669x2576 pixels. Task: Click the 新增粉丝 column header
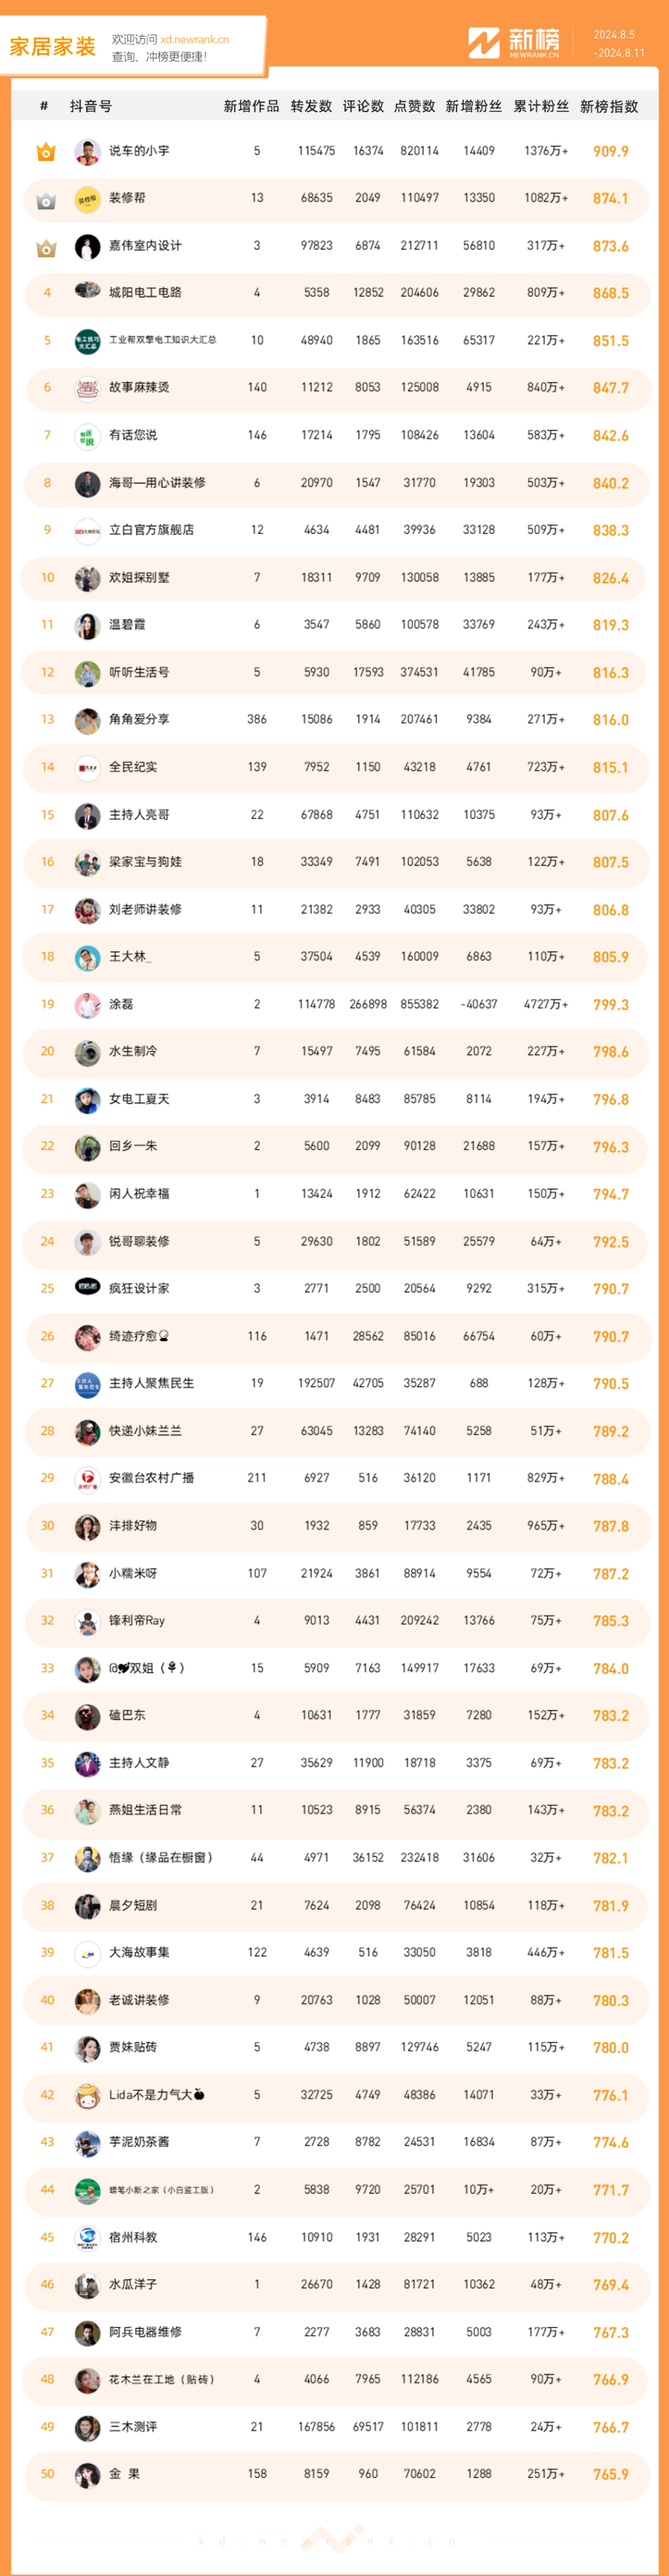pos(474,107)
